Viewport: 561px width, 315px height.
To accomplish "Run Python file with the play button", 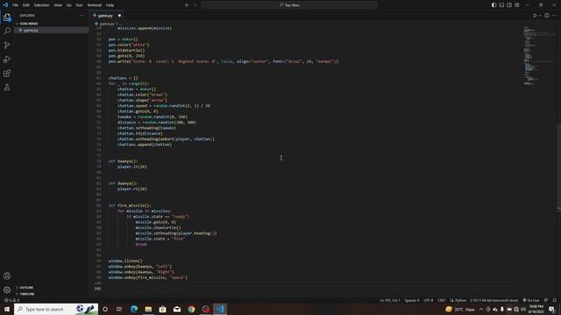I will (535, 16).
